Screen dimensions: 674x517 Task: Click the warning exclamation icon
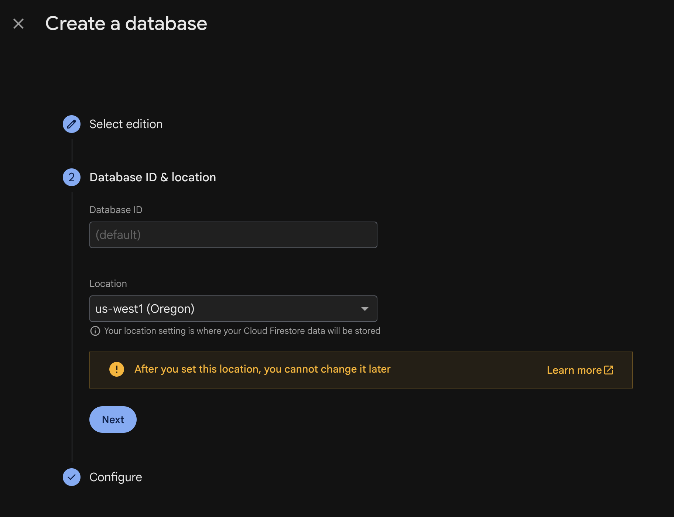pyautogui.click(x=117, y=369)
